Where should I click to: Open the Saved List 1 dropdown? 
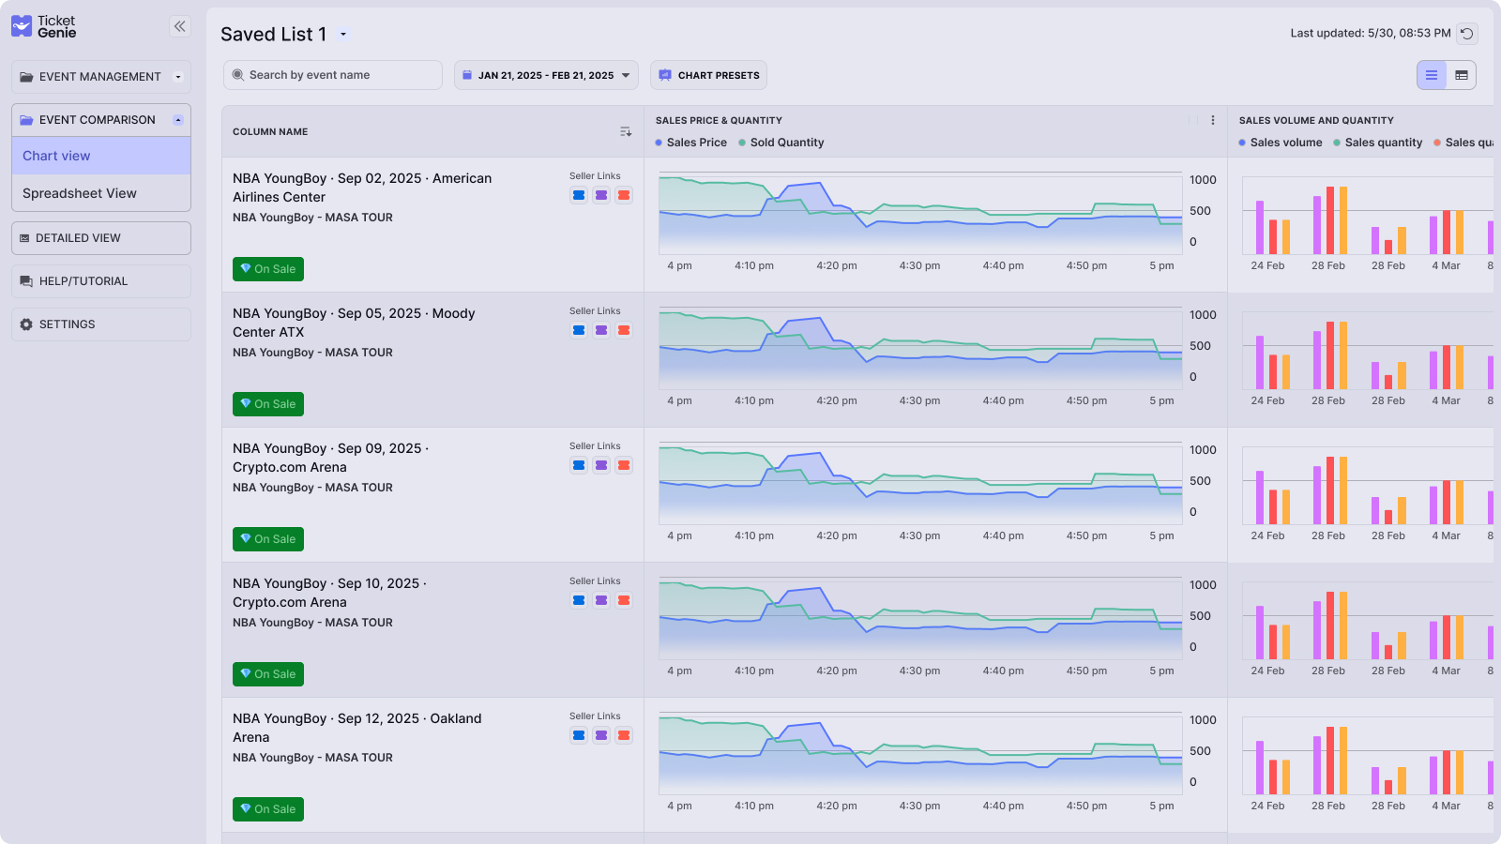343,34
